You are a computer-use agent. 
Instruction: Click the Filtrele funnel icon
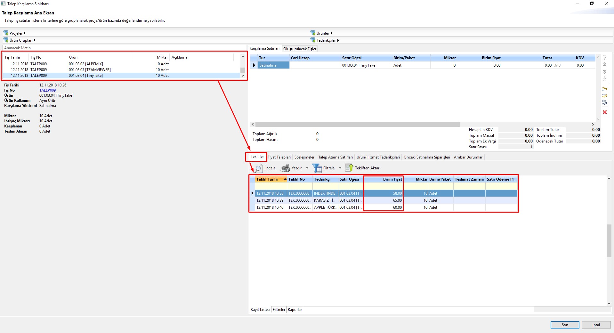tap(317, 168)
